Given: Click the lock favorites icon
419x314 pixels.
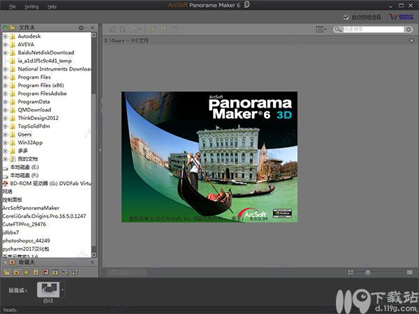Looking at the screenshot, I should pyautogui.click(x=36, y=272).
